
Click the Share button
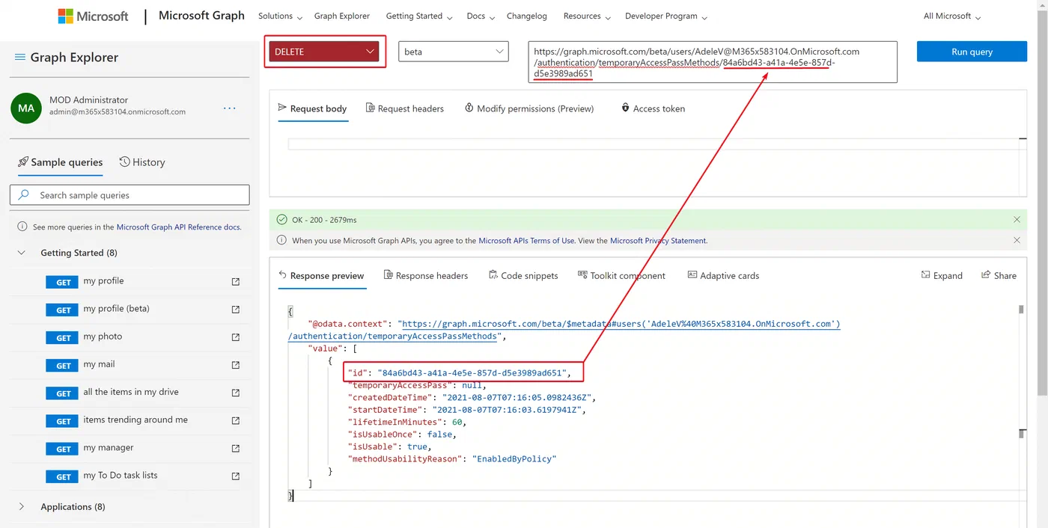(999, 276)
